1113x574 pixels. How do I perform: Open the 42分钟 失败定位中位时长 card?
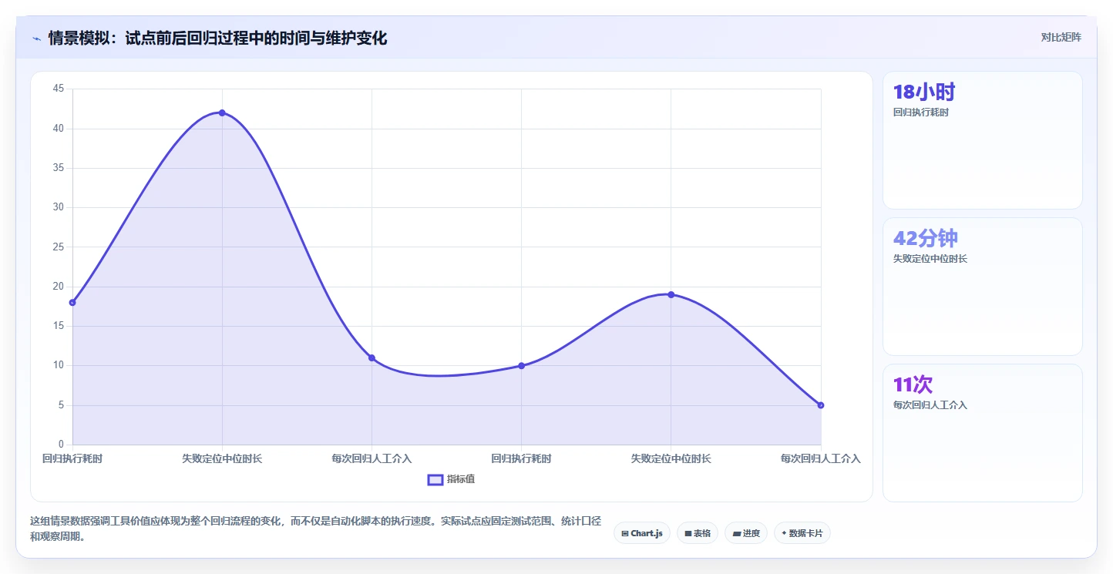coord(983,287)
